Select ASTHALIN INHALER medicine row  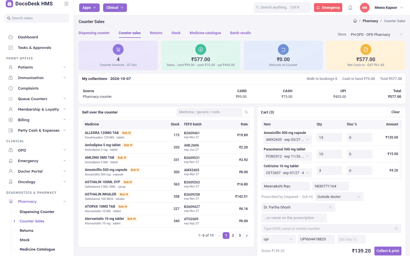pyautogui.click(x=166, y=197)
